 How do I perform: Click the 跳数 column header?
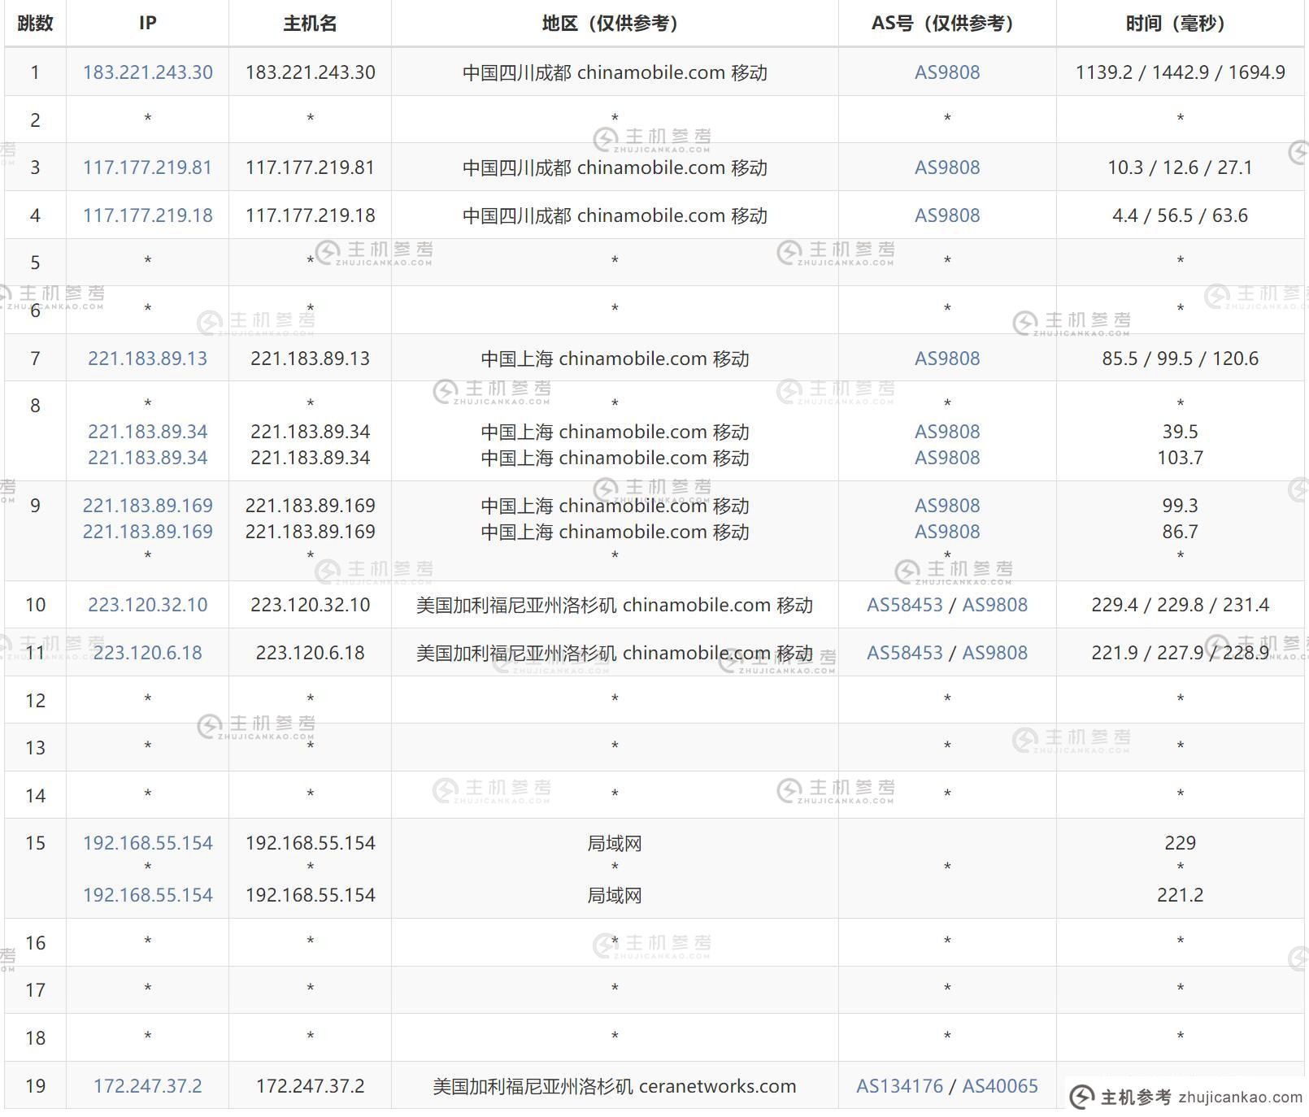point(35,24)
